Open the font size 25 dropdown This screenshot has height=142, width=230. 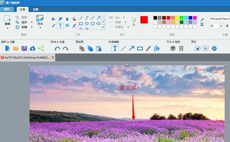coord(221,26)
